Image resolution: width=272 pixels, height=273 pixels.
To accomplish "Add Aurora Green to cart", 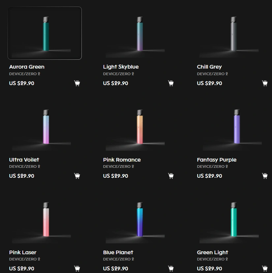I will (x=77, y=83).
